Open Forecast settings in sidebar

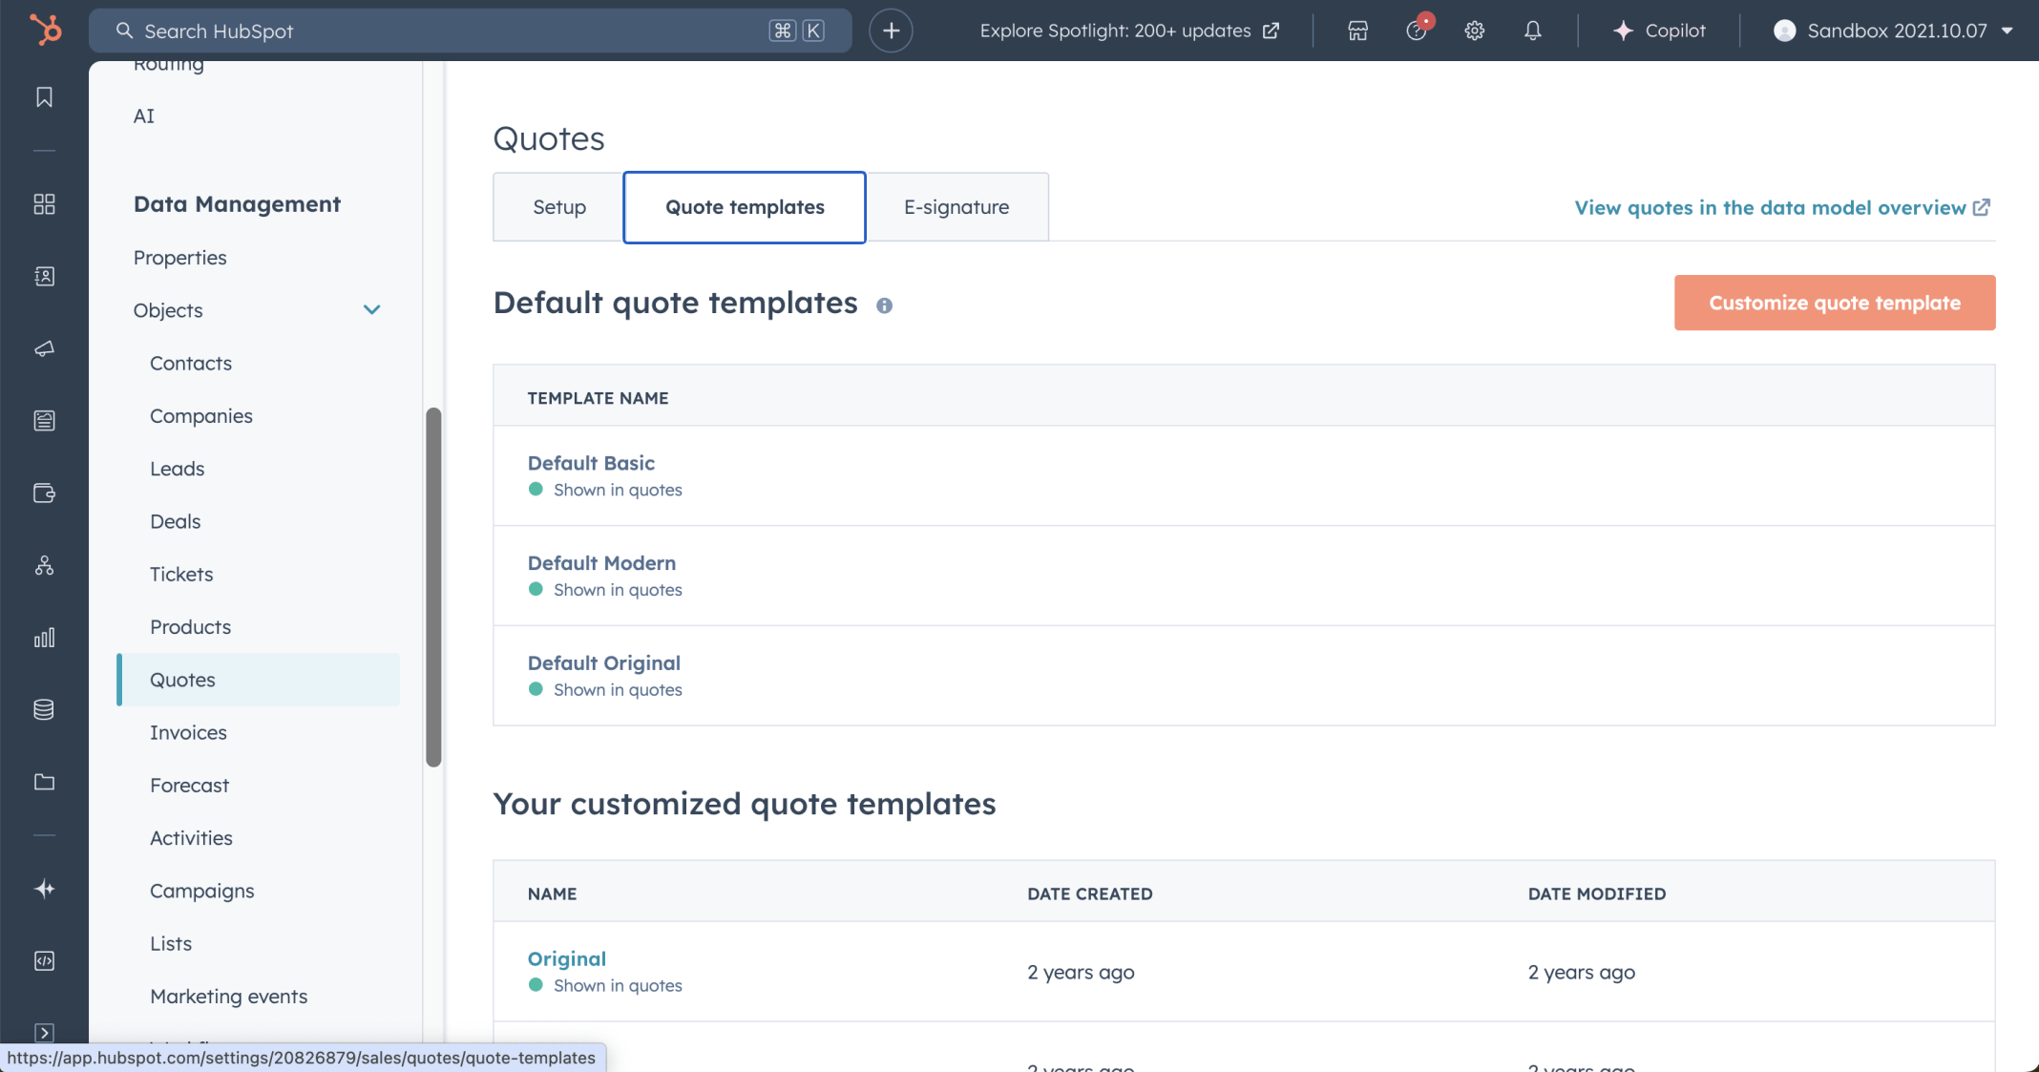pyautogui.click(x=189, y=786)
